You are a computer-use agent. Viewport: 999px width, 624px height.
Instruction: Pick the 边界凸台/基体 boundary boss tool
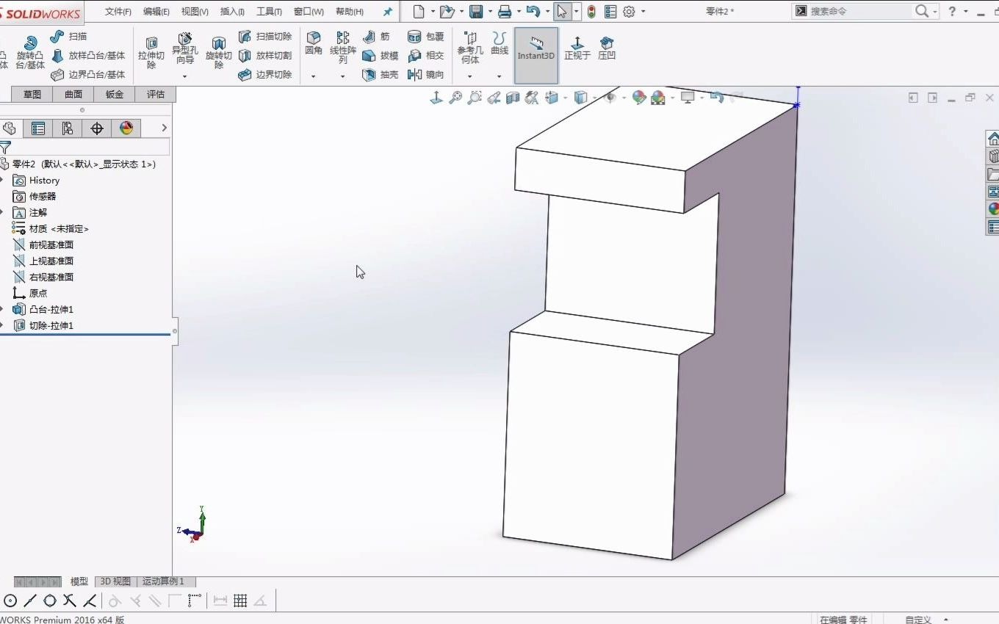[x=87, y=74]
